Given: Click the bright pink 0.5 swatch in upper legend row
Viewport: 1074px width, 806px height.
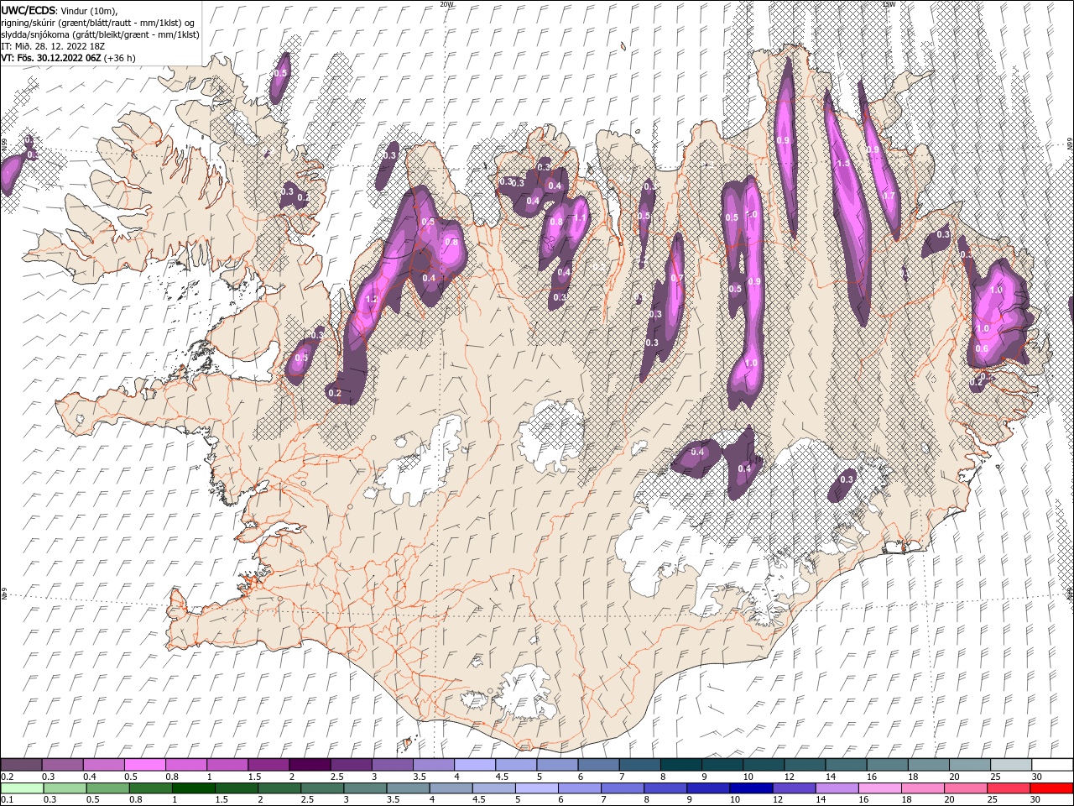Looking at the screenshot, I should [x=144, y=765].
